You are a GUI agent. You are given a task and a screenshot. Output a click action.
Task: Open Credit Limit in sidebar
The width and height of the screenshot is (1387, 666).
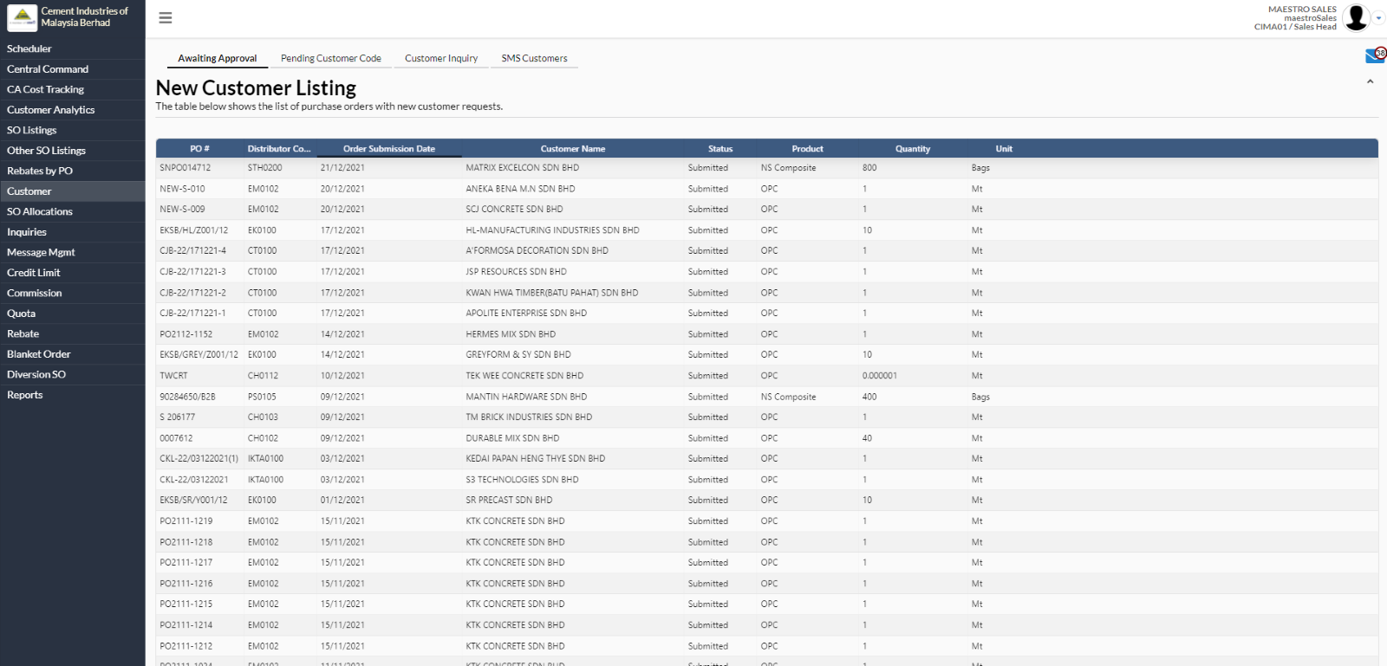click(73, 273)
